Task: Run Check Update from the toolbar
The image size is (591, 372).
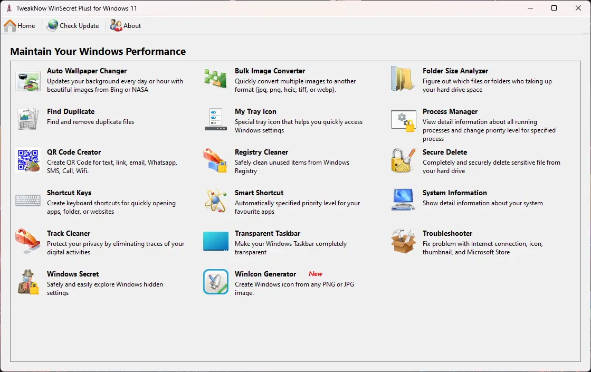Action: pyautogui.click(x=73, y=25)
